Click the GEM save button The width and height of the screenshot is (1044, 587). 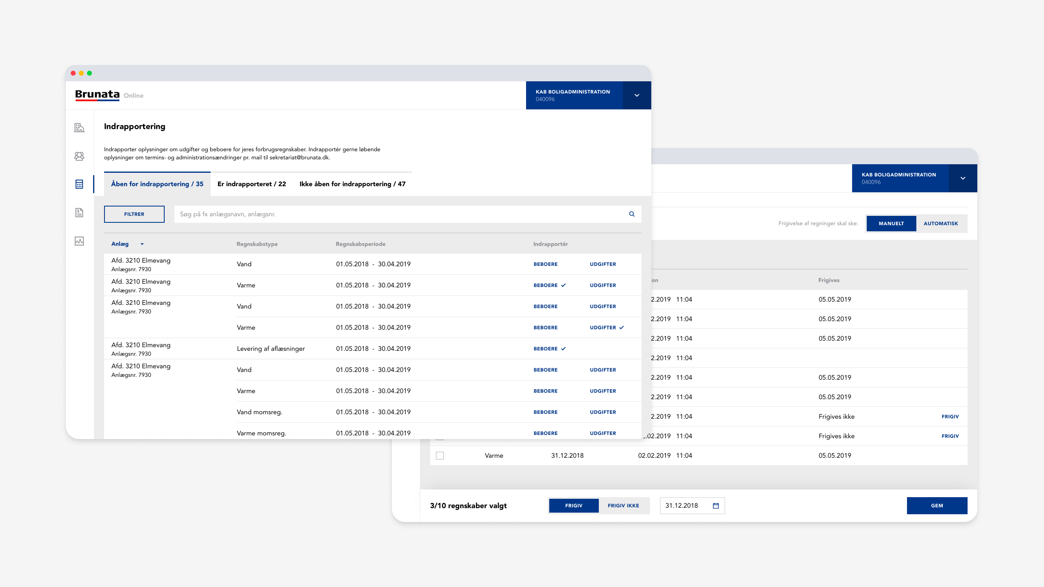[937, 506]
